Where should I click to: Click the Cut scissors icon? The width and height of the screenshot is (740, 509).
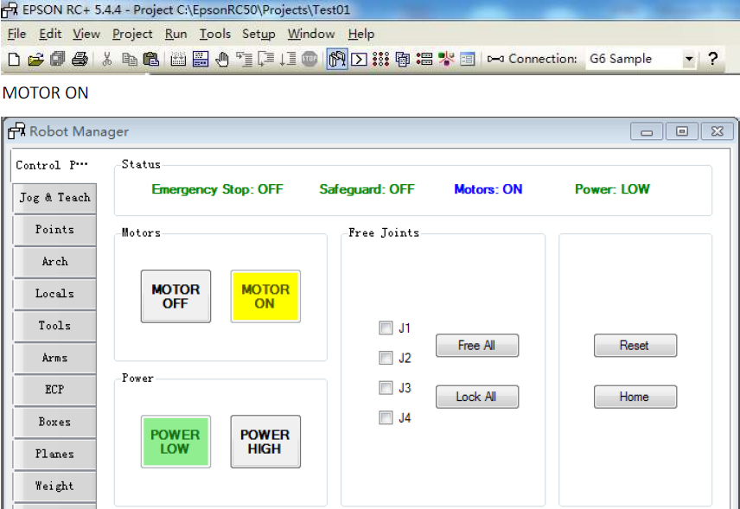tap(107, 59)
